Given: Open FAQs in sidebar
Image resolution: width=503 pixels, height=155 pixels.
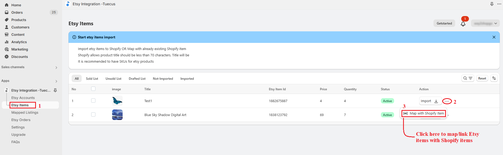Looking at the screenshot, I should coord(16,142).
